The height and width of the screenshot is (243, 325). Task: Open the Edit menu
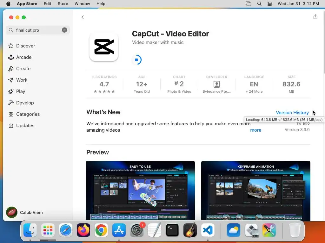click(x=48, y=4)
